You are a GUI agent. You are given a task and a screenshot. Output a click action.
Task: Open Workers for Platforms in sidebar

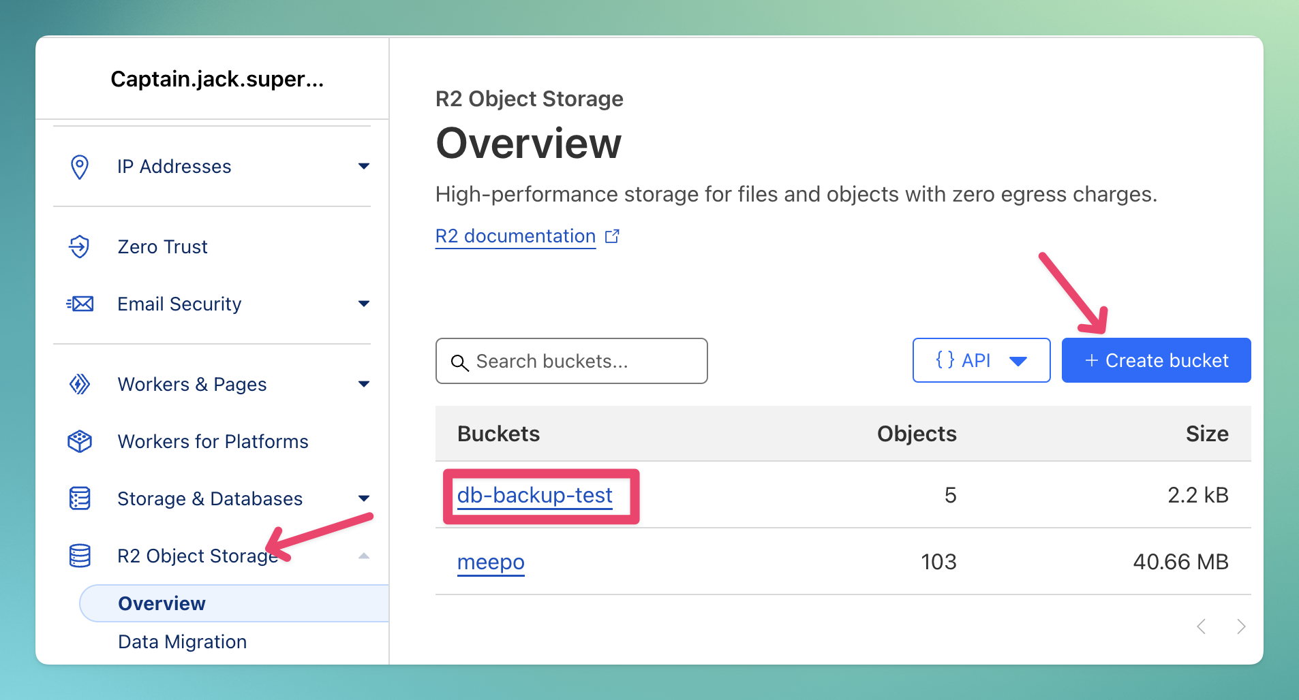click(x=213, y=441)
